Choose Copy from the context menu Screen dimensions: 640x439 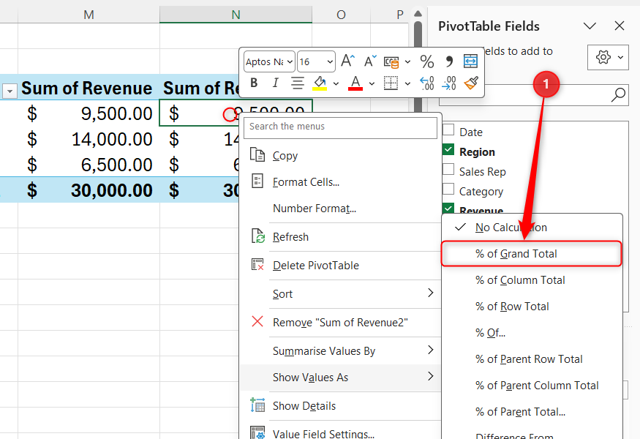(x=340, y=156)
